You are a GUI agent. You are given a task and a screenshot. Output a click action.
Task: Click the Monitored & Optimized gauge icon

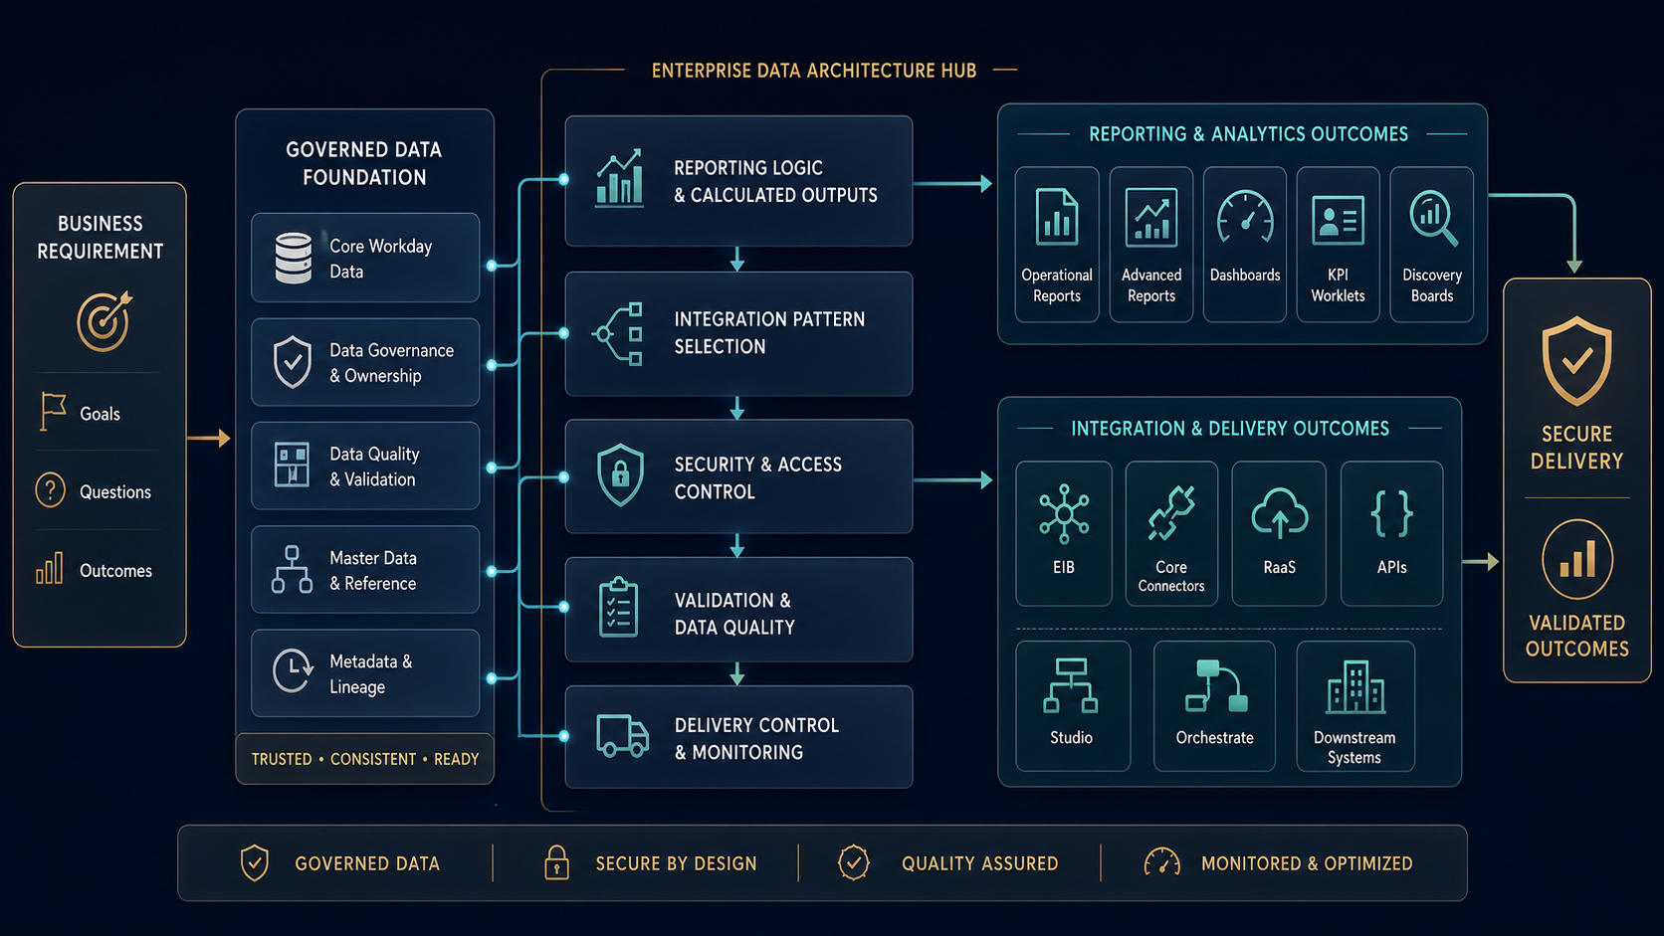coord(1162,861)
